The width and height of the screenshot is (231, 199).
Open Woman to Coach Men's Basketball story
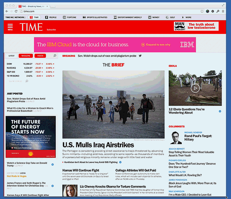(30, 109)
